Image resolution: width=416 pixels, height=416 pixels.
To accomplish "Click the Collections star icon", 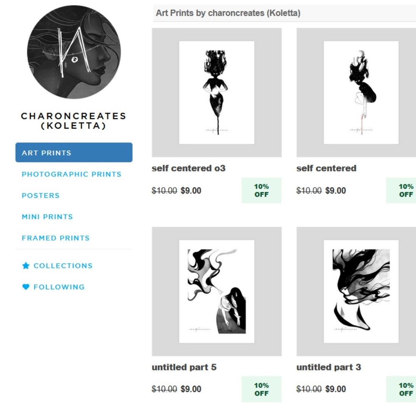I will 26,265.
